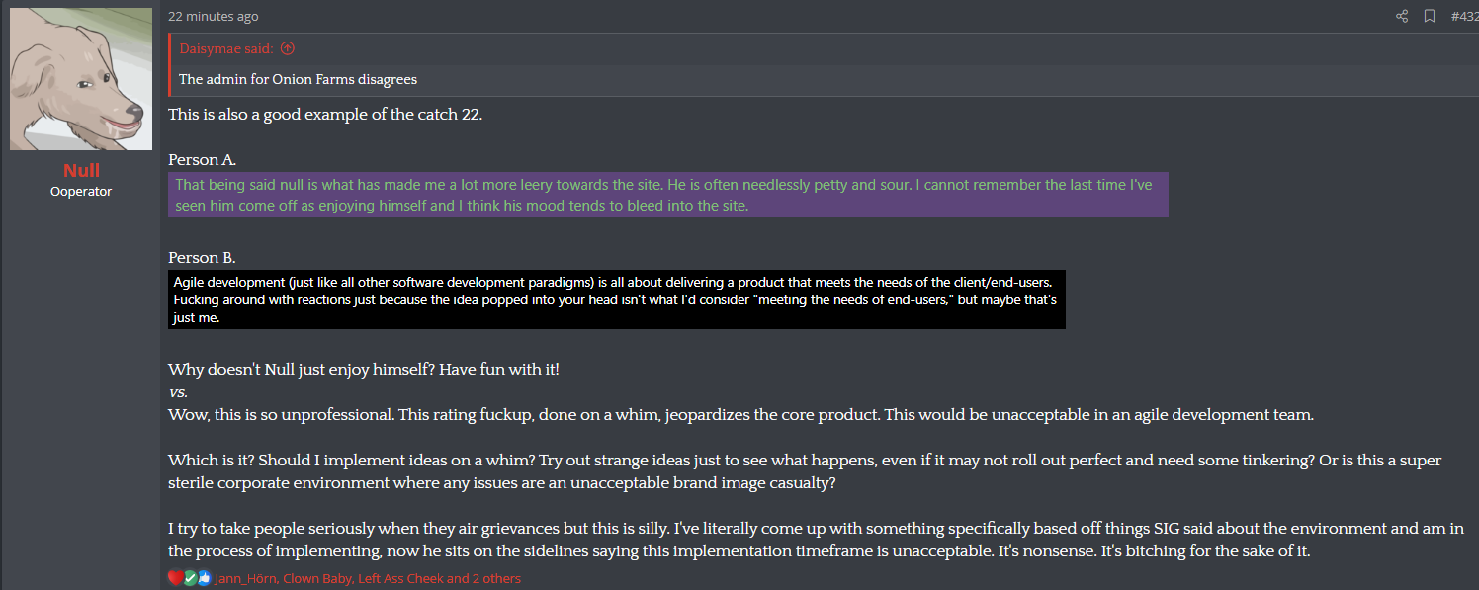The width and height of the screenshot is (1479, 590).
Task: Open Null's dog avatar image
Action: click(81, 79)
